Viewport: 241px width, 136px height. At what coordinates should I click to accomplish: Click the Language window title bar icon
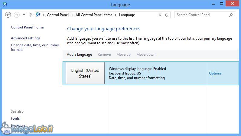pyautogui.click(x=5, y=5)
